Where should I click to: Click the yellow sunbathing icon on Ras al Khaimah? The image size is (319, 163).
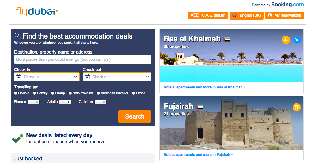click(286, 40)
